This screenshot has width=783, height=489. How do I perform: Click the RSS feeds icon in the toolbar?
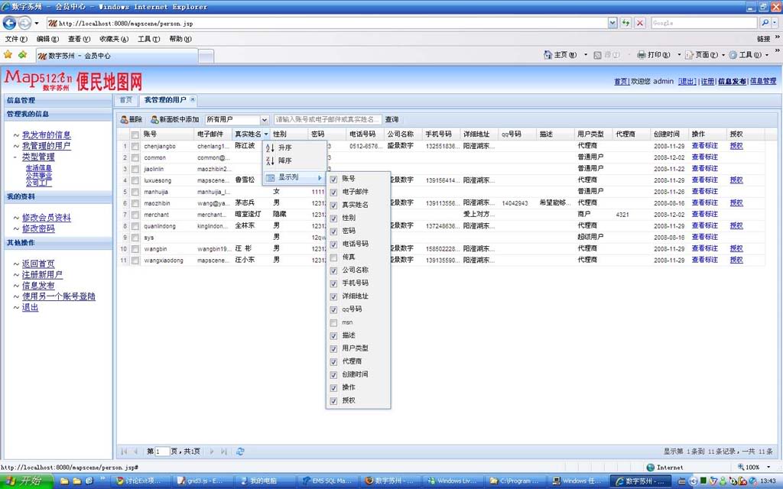(x=597, y=55)
